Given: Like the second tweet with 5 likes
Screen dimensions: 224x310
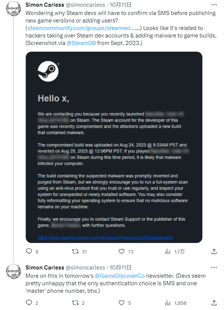Looking at the screenshot, I should tap(122, 303).
